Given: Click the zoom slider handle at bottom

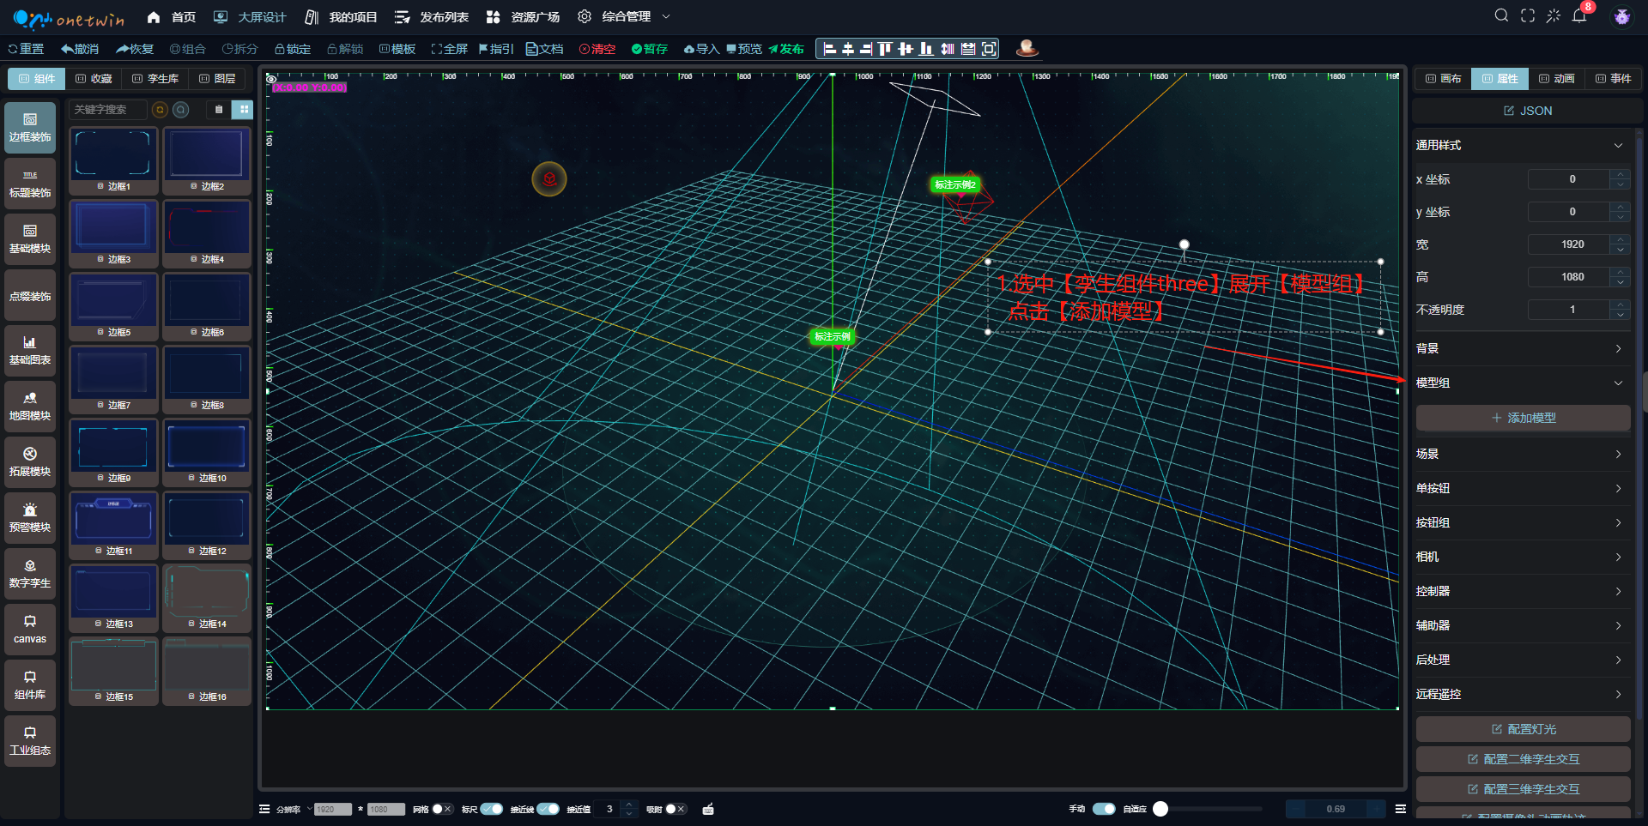Looking at the screenshot, I should pos(1160,809).
